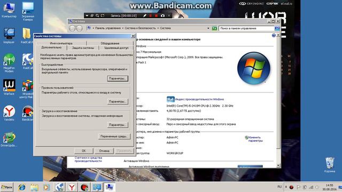Click the WORKGROUP text value
The height and width of the screenshot is (192, 342).
pyautogui.click(x=175, y=153)
